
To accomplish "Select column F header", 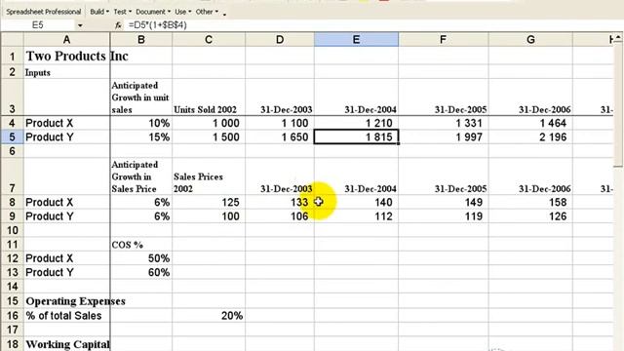I will [x=443, y=39].
